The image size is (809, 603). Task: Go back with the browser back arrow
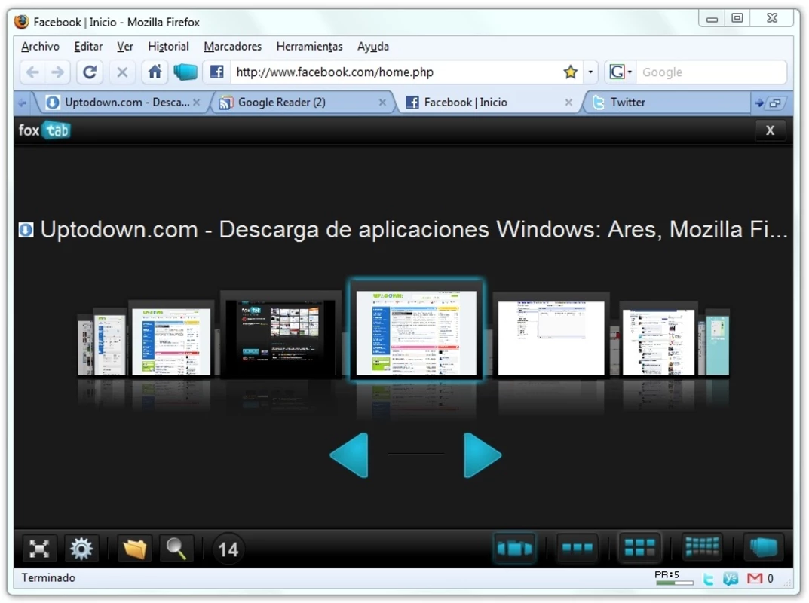[33, 72]
